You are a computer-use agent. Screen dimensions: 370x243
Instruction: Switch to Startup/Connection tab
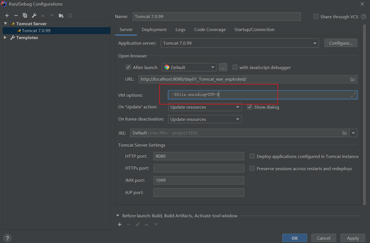pos(255,30)
